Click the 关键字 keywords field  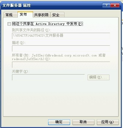(48, 77)
